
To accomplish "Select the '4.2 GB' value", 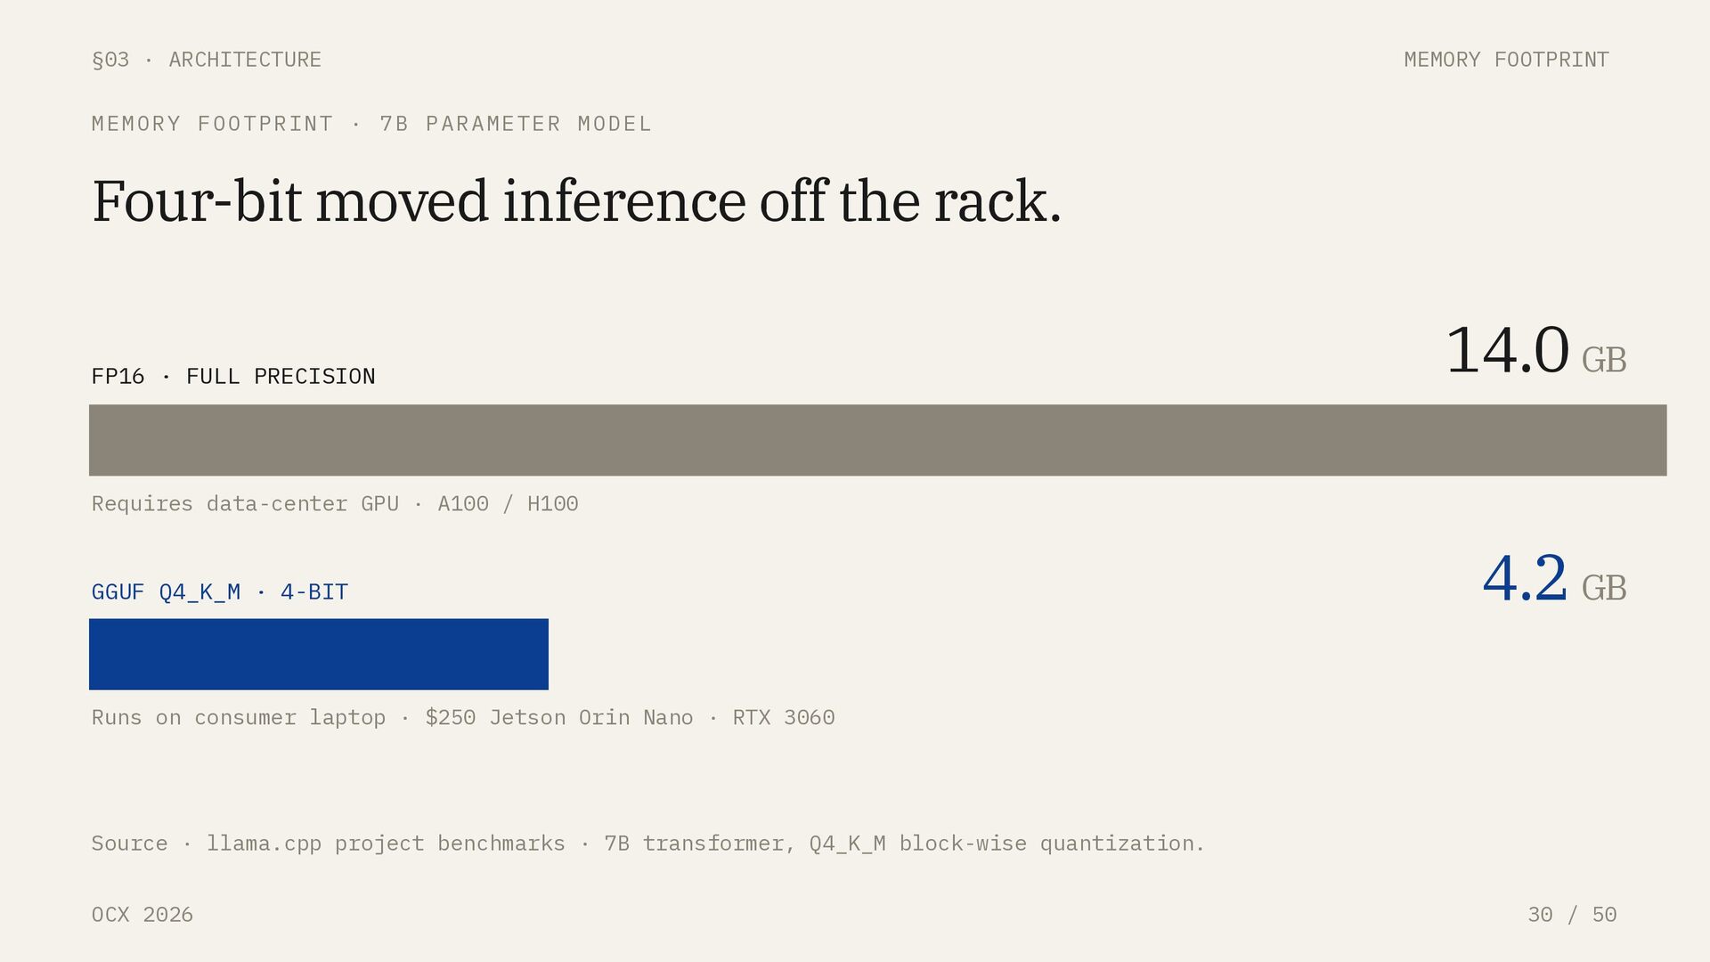I will (1555, 579).
